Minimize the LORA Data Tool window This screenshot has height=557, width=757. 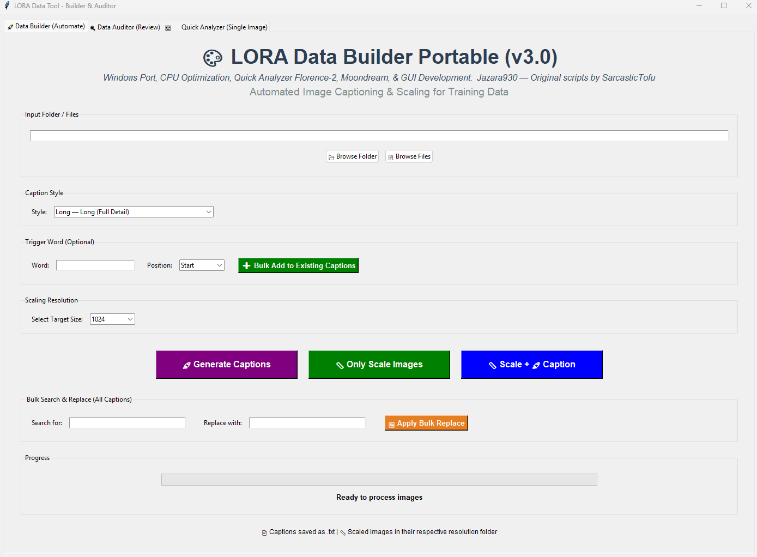click(x=699, y=5)
